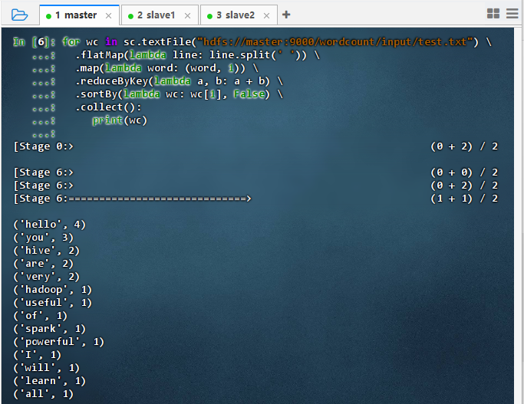Click the ('learn', 1) output line
Viewport: 524px width, 404px height.
point(49,381)
